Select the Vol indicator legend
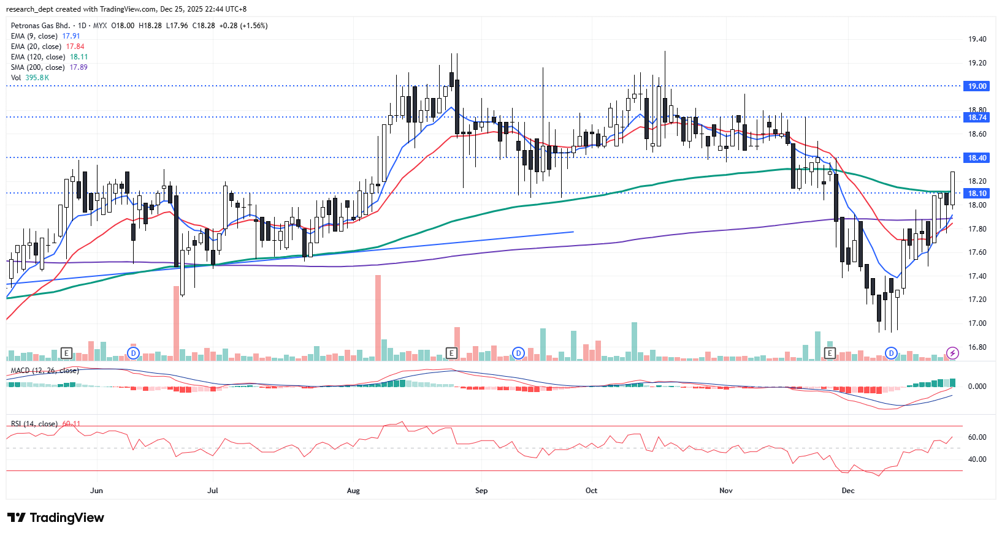This screenshot has width=1002, height=536. (x=16, y=78)
